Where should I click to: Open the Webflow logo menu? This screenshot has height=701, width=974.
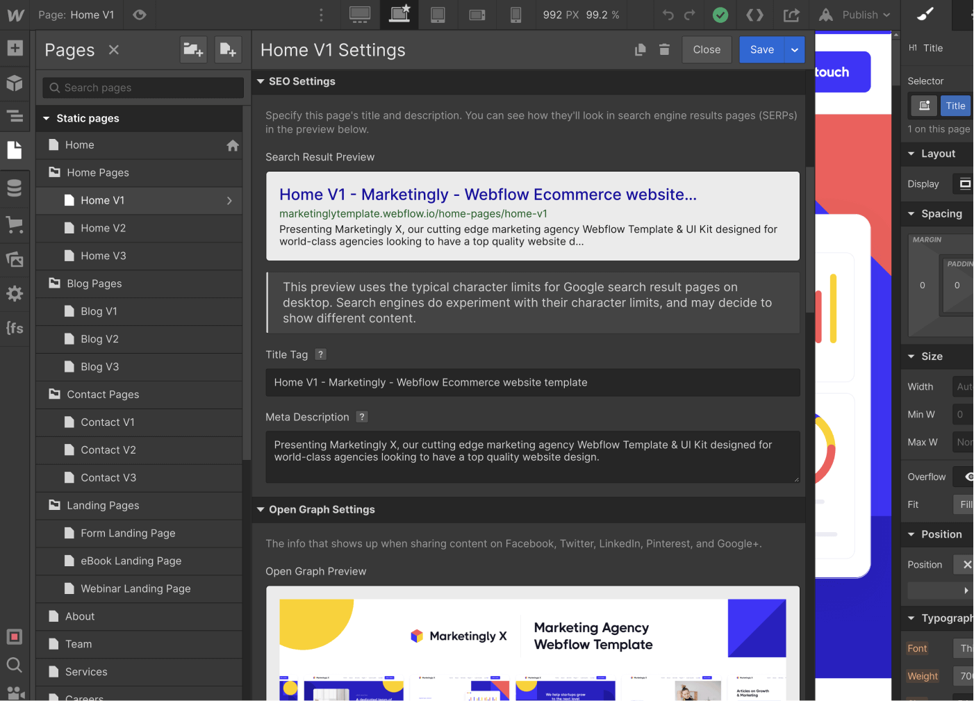tap(15, 15)
